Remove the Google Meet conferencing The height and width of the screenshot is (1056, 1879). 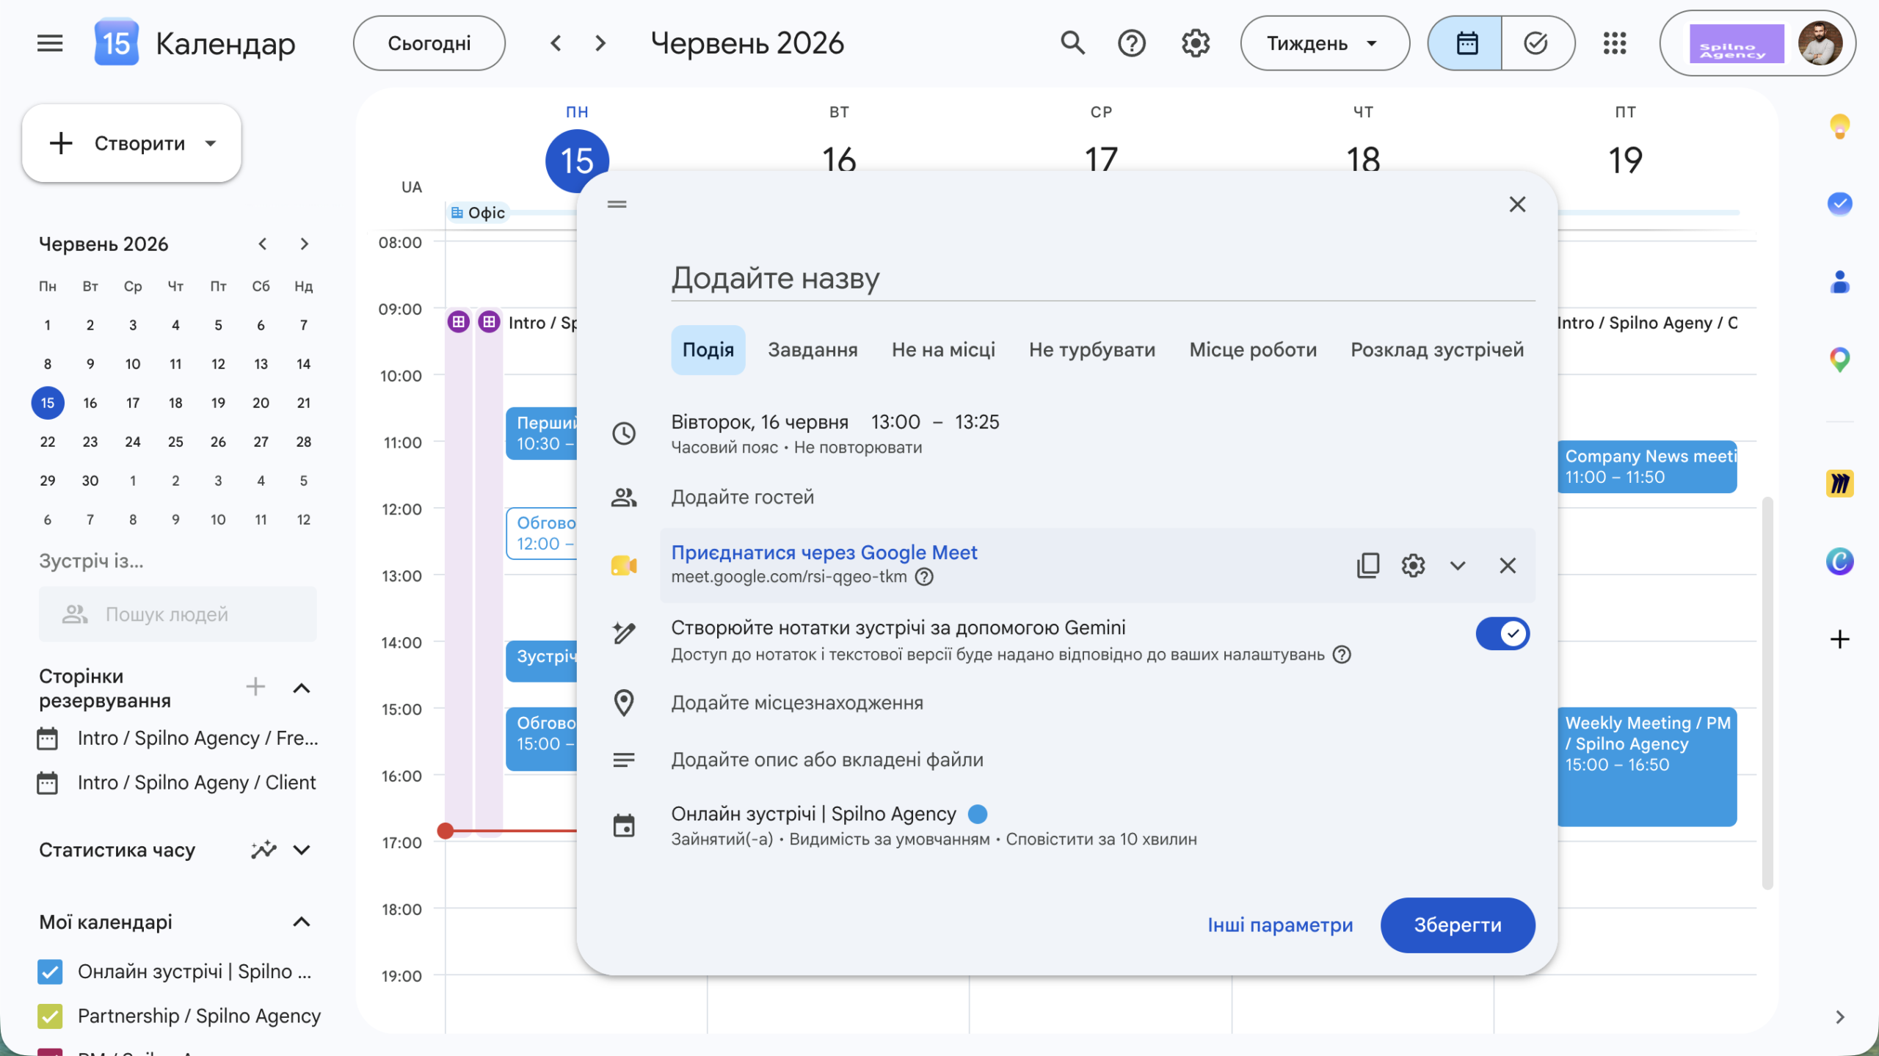(1507, 565)
